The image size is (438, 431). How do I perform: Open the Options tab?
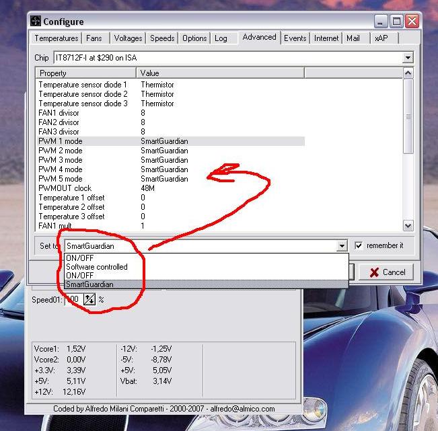pyautogui.click(x=194, y=38)
